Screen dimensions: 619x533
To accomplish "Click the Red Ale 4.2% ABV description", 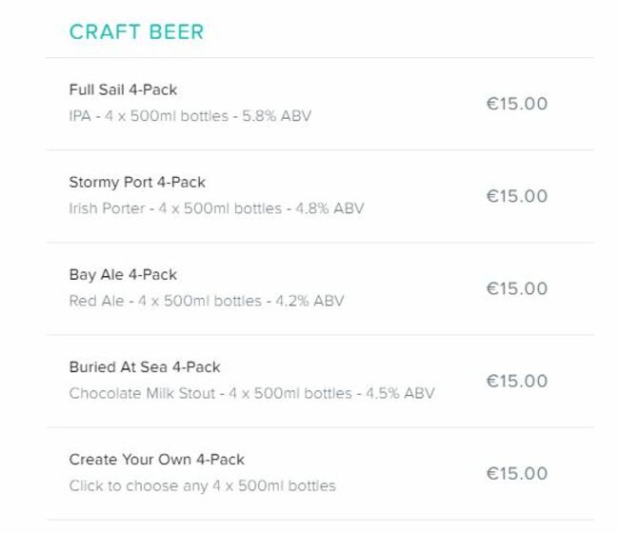I will 207,301.
